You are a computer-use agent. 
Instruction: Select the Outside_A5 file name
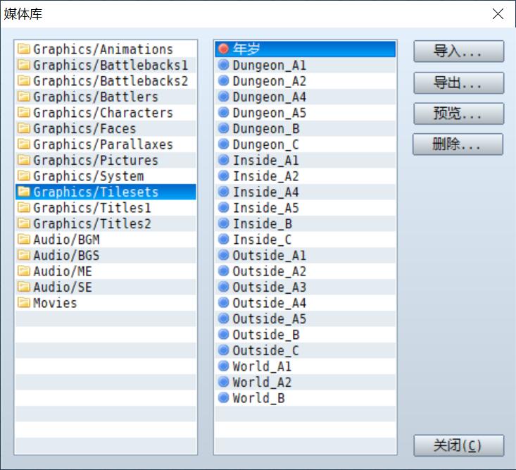270,319
